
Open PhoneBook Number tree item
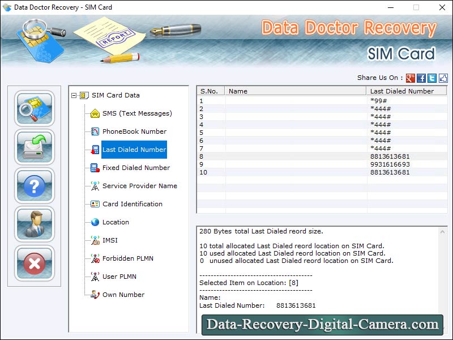[134, 131]
